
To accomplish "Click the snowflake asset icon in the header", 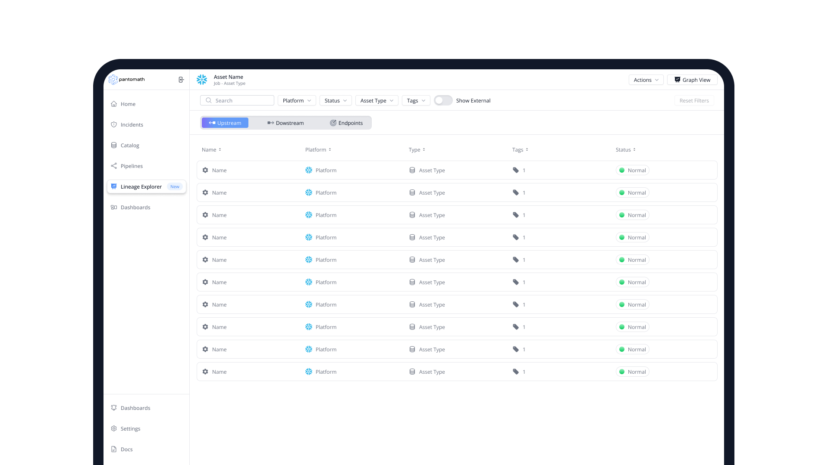I will (202, 80).
